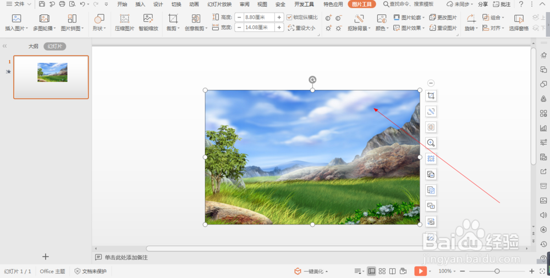
Task: Click the Save icon in quick access toolbar
Action: click(42, 4)
